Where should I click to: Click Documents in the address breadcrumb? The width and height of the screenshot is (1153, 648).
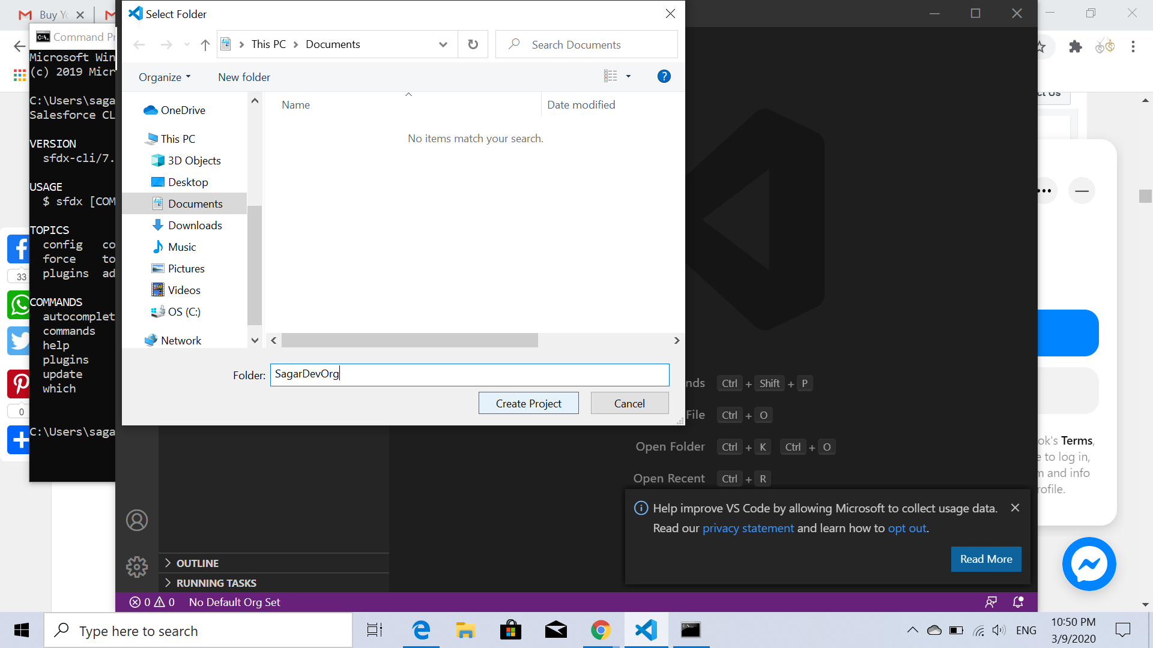[333, 44]
